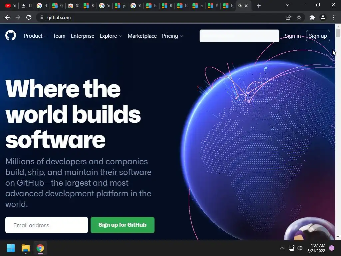
Task: Expand the Pricing dropdown menu
Action: point(172,36)
